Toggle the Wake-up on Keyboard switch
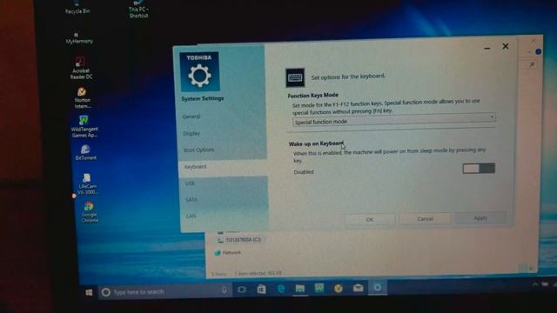The height and width of the screenshot is (313, 557). [x=479, y=168]
